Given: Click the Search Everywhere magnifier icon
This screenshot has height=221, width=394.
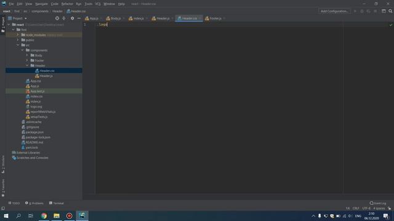Looking at the screenshot, I should pyautogui.click(x=390, y=11).
